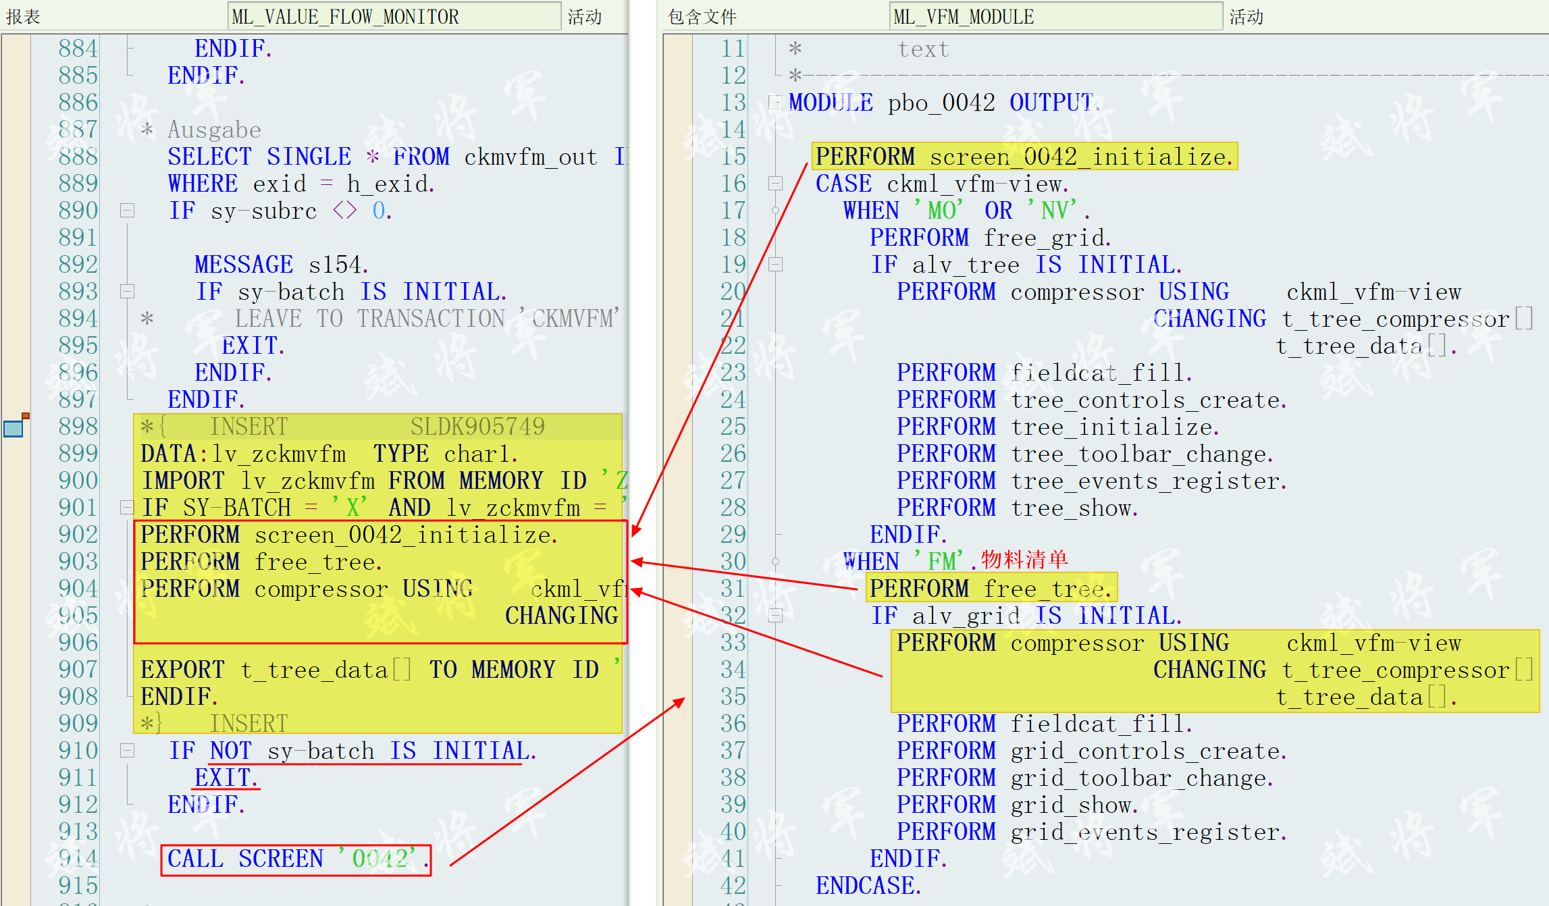The image size is (1549, 906).
Task: Click the bookmark marker beside line 898
Action: (14, 427)
